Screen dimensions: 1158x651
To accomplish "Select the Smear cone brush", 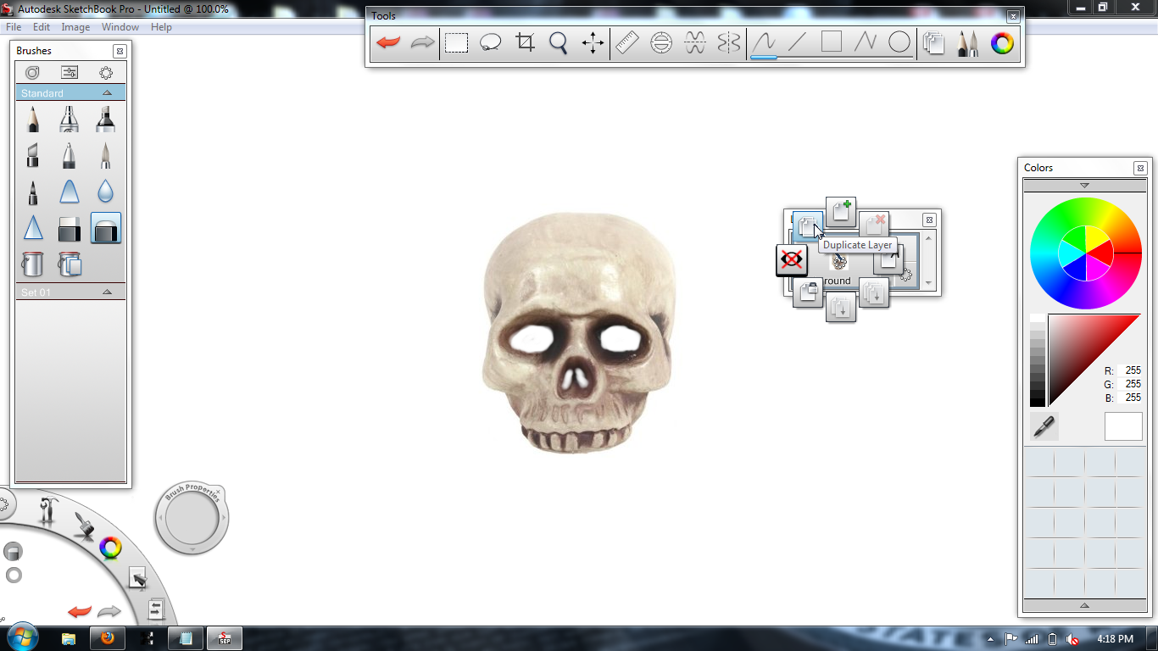I will tap(70, 192).
